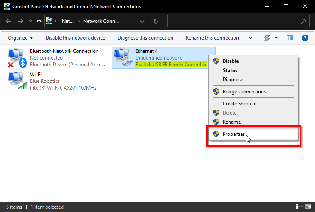
Task: Open the Organize dropdown menu
Action: tap(20, 38)
